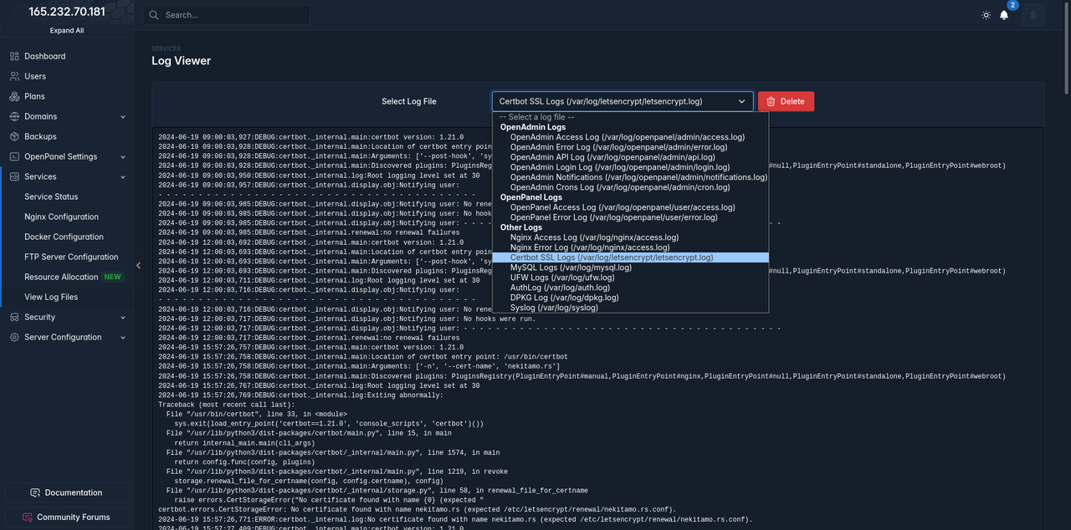Open Nginx Configuration page
Screen dimensions: 1071x530
coord(61,217)
